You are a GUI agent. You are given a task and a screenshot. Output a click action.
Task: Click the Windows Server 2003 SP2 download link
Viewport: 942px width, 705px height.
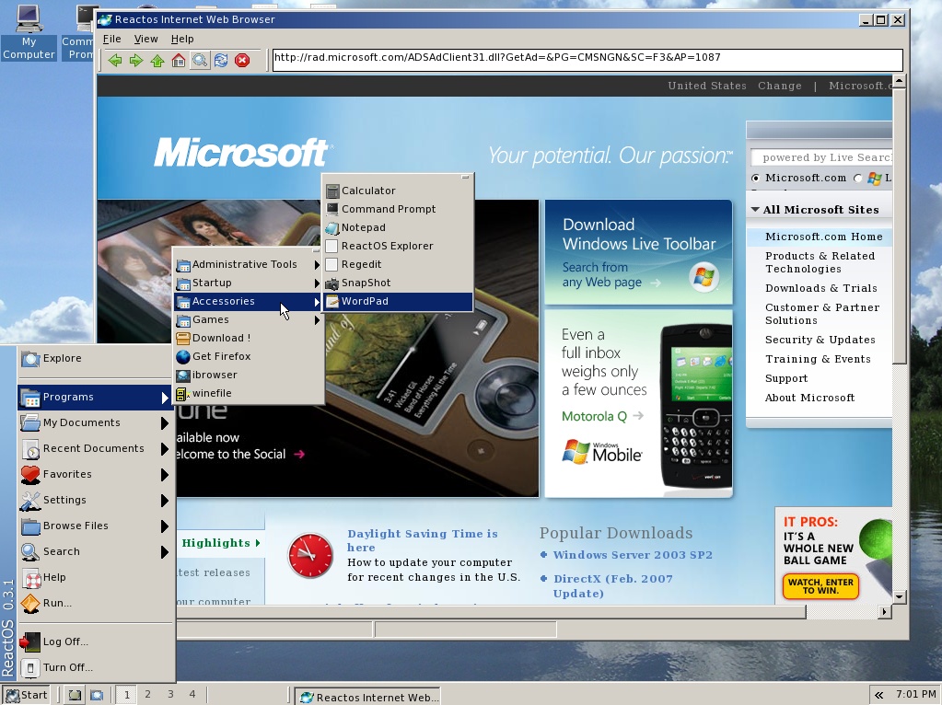tap(633, 555)
